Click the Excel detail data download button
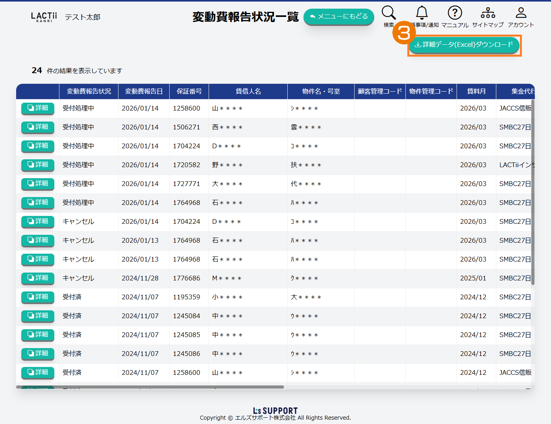The width and height of the screenshot is (551, 424). [464, 45]
